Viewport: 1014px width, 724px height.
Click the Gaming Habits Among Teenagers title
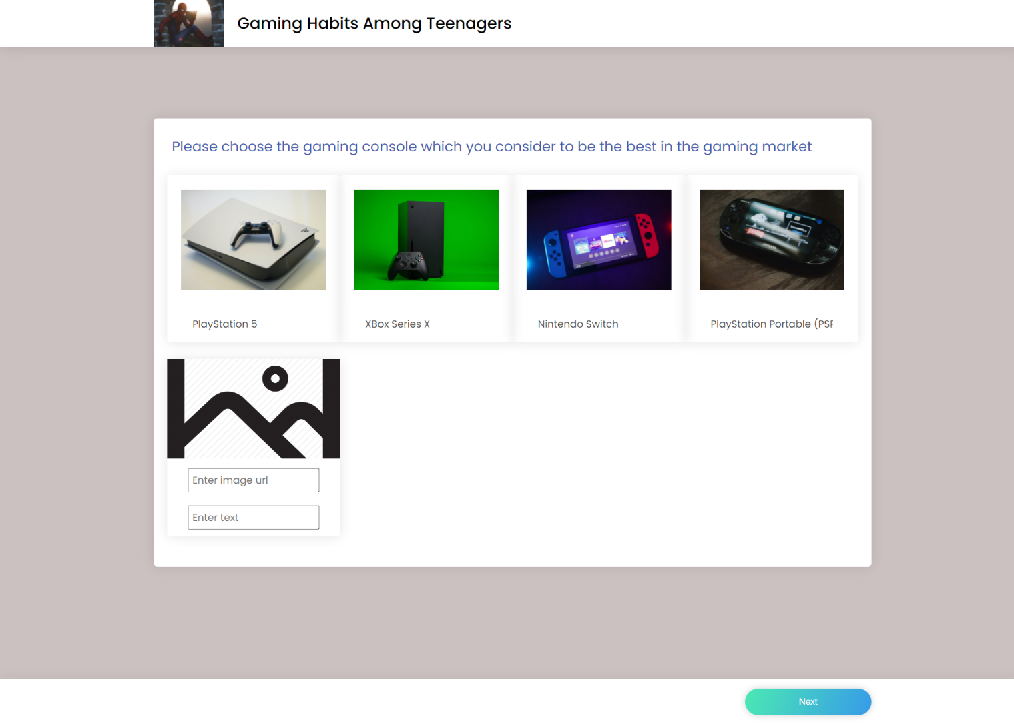click(374, 23)
